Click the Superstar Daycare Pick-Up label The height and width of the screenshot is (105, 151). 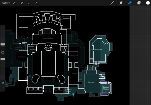68,91
